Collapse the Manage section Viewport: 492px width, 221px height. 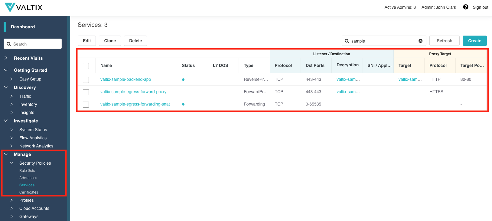(6, 154)
